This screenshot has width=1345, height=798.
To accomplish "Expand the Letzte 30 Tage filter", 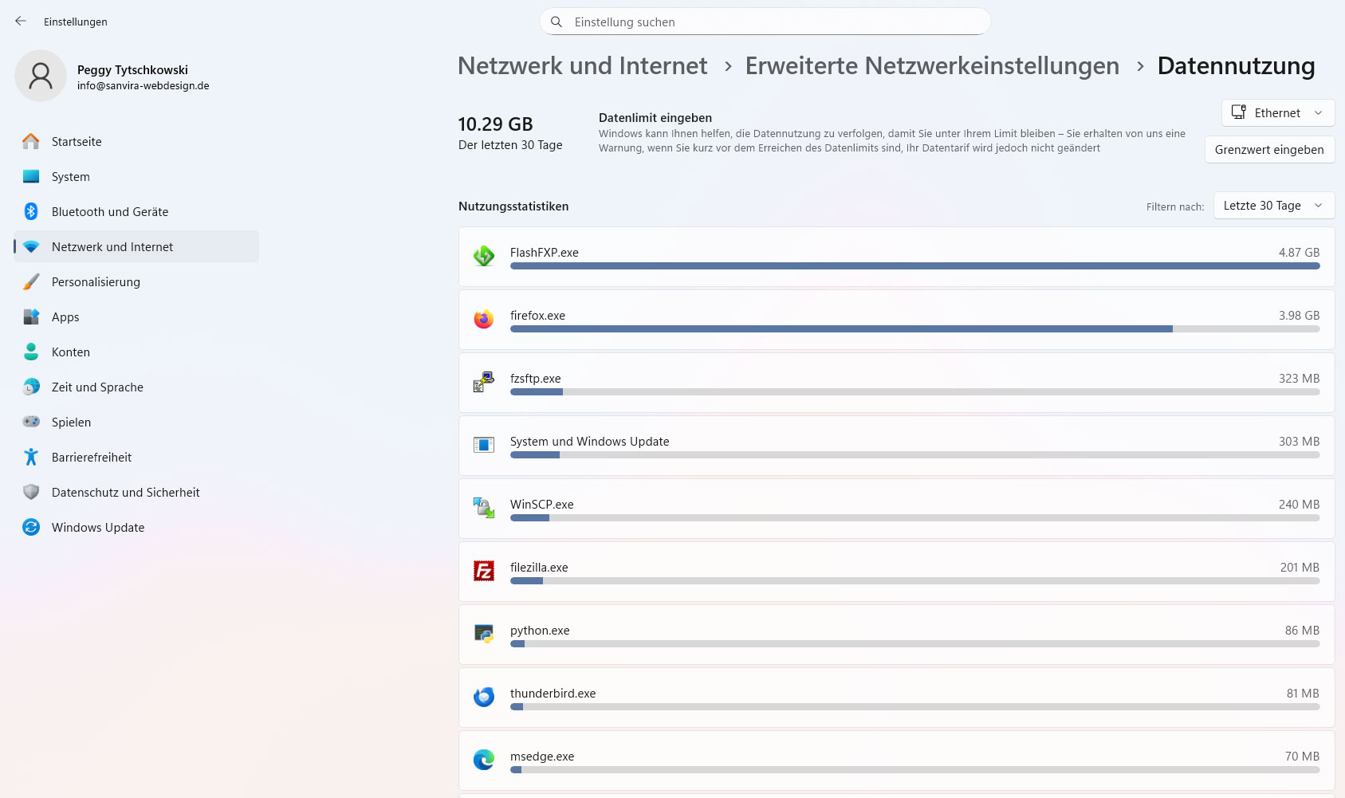I will pos(1273,206).
